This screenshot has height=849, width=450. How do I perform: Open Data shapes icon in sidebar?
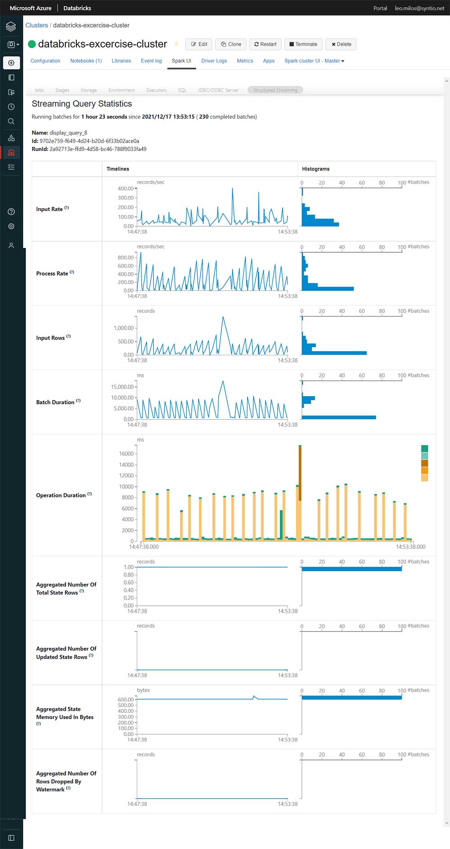click(11, 138)
